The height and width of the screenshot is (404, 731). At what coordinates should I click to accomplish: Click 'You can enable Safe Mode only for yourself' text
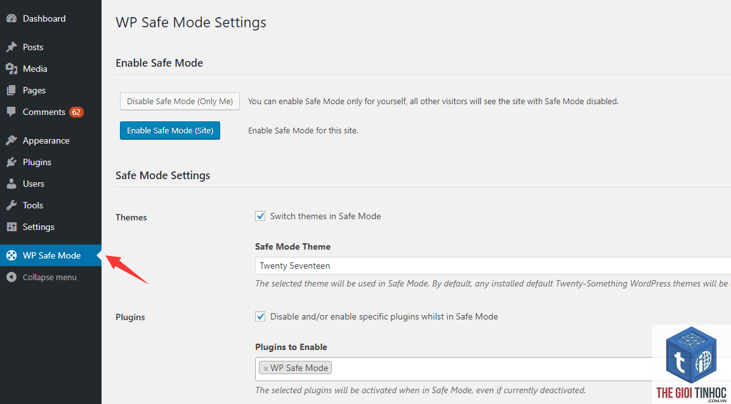coord(433,101)
